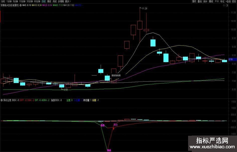This screenshot has width=237, height=152.
Task: Select the 5分钟 period tab
Action: pyautogui.click(x=15, y=1)
